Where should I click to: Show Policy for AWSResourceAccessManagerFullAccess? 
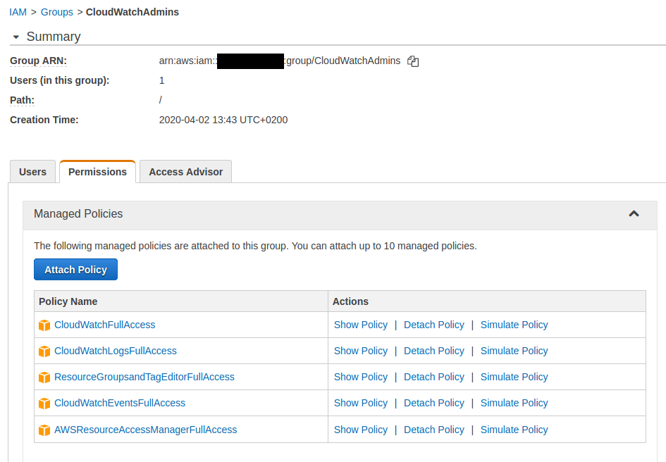point(361,430)
